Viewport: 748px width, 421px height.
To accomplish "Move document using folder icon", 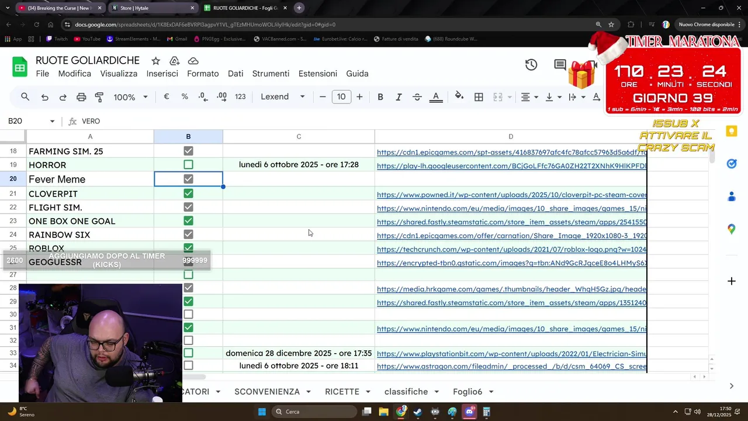I will tap(174, 61).
